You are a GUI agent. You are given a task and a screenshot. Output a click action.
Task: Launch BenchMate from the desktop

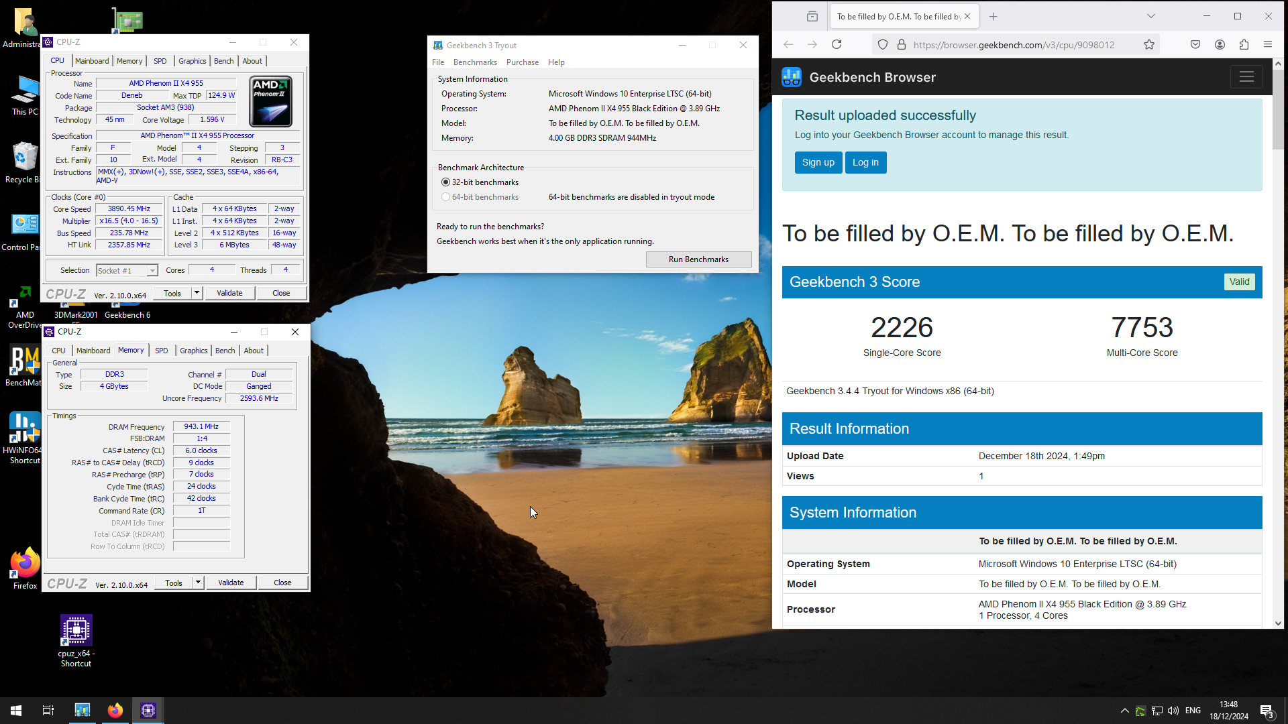pyautogui.click(x=25, y=366)
